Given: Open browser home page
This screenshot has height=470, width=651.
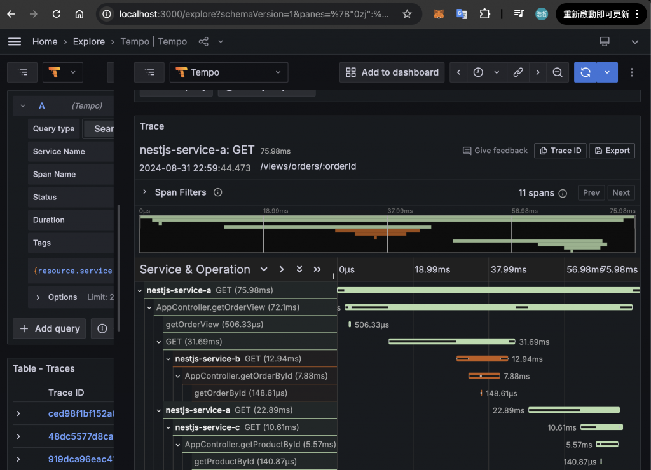Looking at the screenshot, I should 79,14.
